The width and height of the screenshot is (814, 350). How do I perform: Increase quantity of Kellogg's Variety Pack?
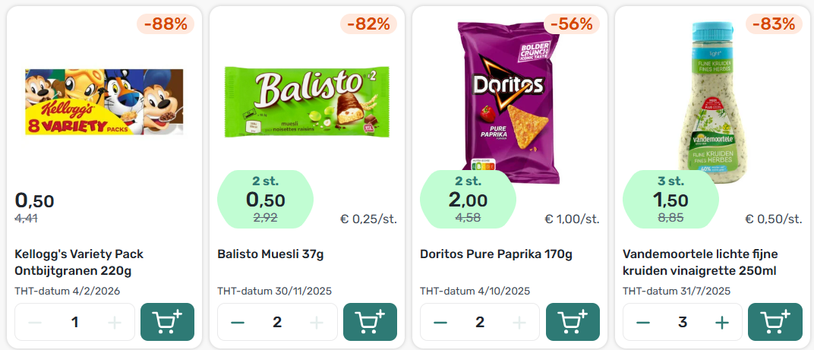114,323
